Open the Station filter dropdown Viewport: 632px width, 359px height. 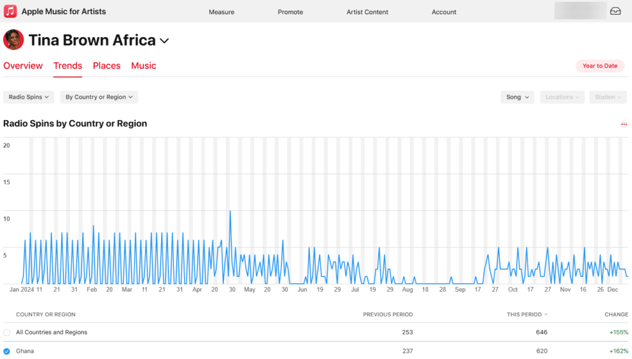point(608,97)
